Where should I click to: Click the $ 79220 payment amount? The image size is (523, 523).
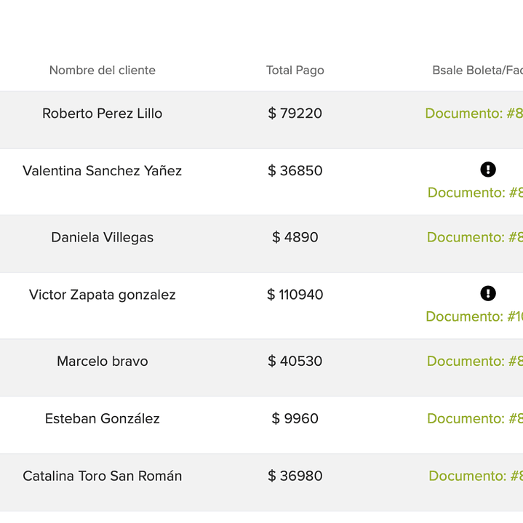click(295, 113)
